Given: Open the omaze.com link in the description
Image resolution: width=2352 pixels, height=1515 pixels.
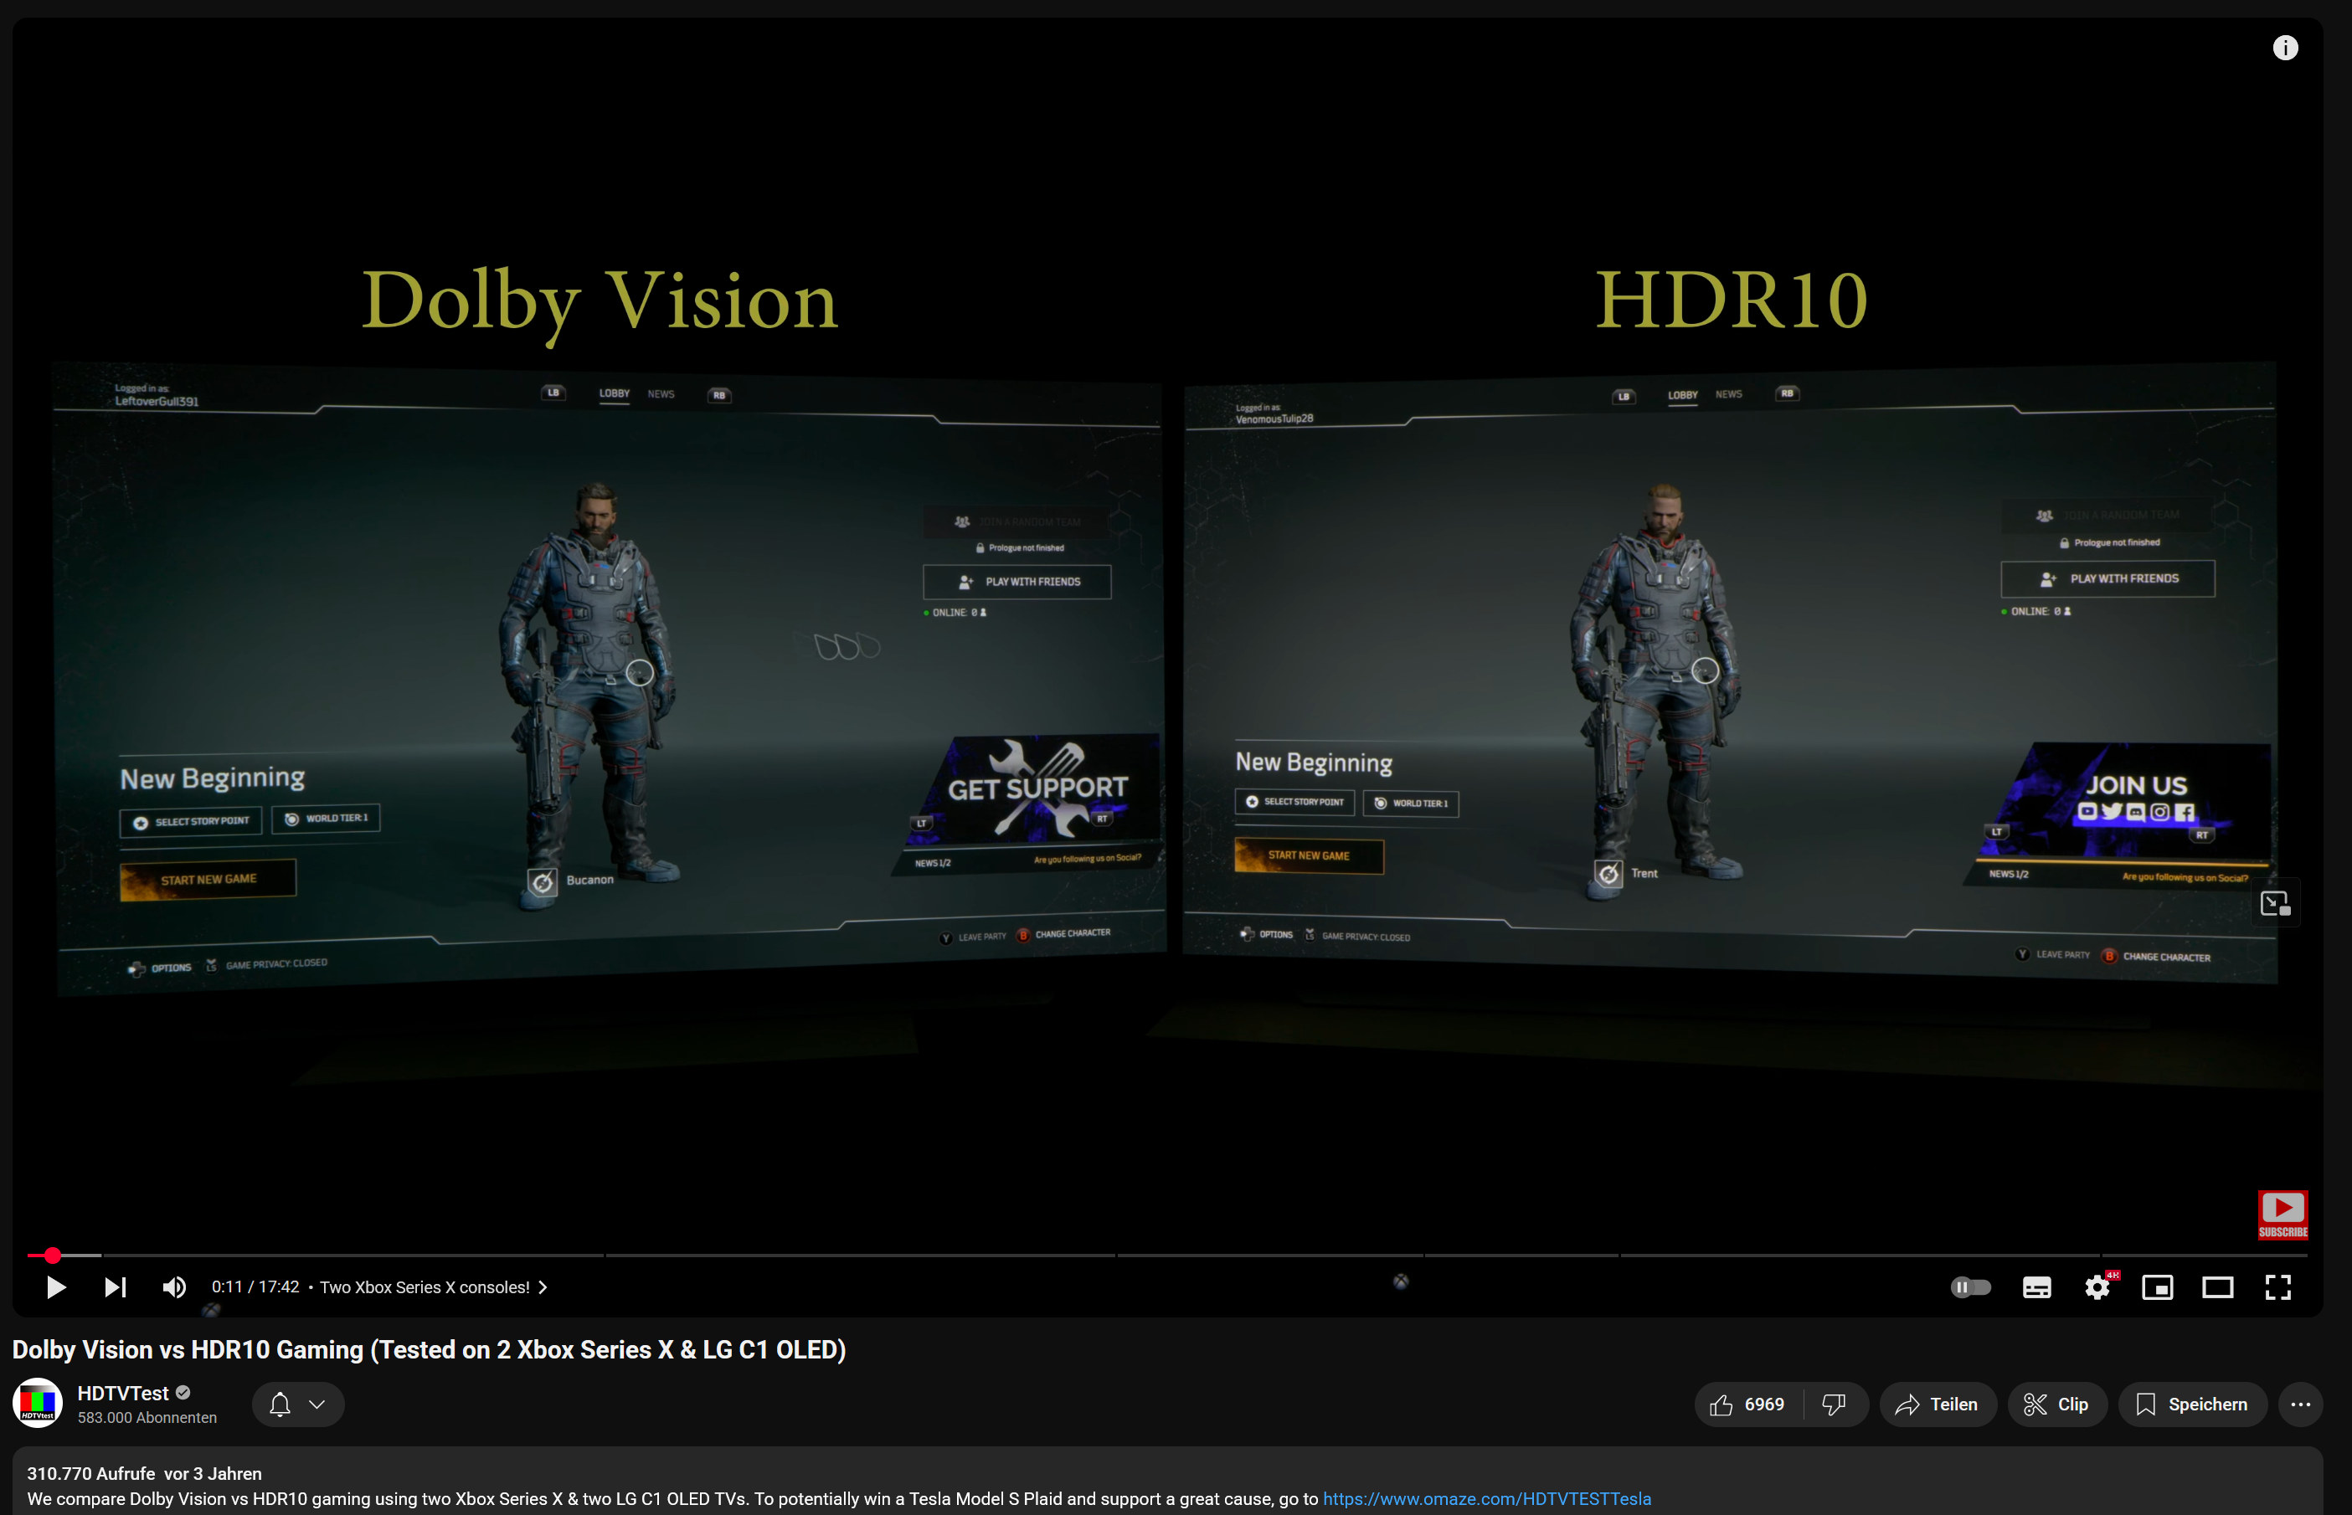Looking at the screenshot, I should tap(1486, 1498).
